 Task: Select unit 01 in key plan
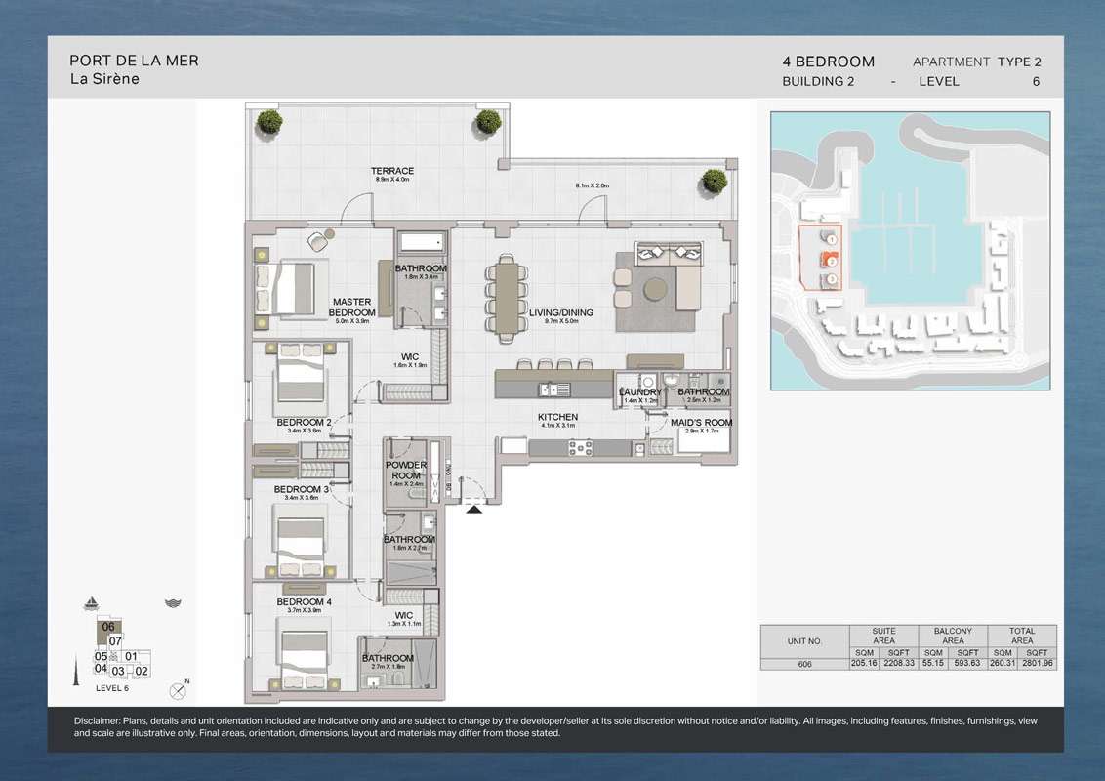(x=132, y=656)
